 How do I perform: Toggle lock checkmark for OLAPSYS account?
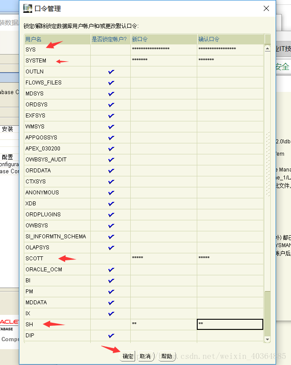click(111, 248)
